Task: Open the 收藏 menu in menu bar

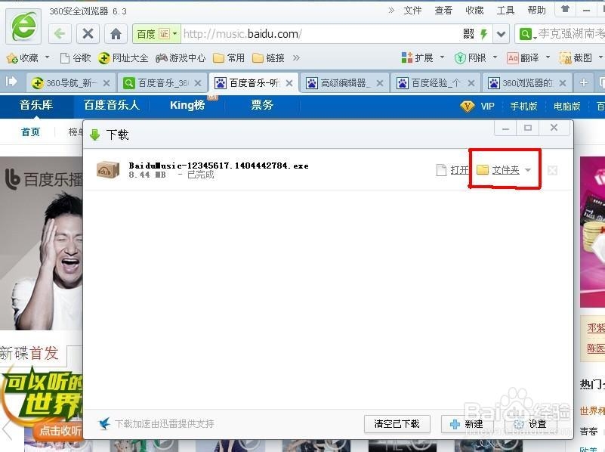Action: point(474,11)
